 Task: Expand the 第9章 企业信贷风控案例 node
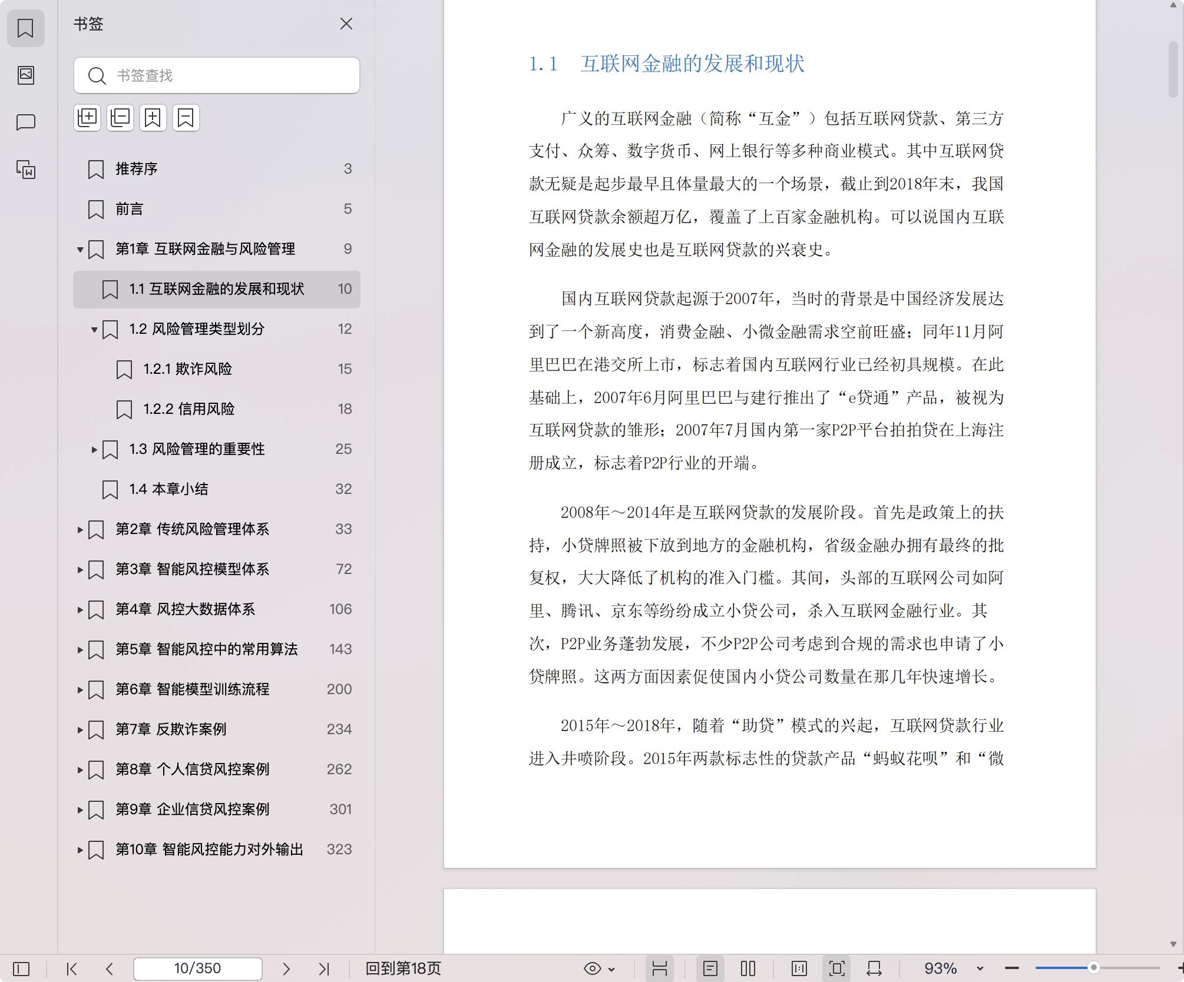[80, 810]
